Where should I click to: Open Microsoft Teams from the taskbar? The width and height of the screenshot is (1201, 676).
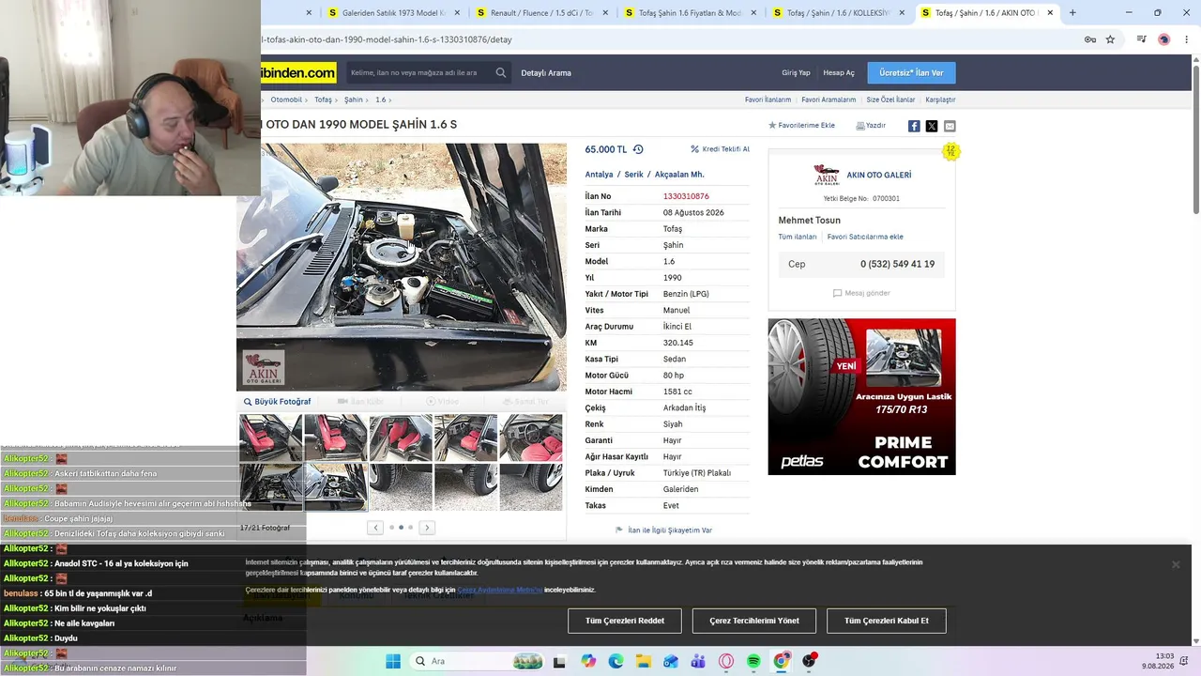point(698,661)
